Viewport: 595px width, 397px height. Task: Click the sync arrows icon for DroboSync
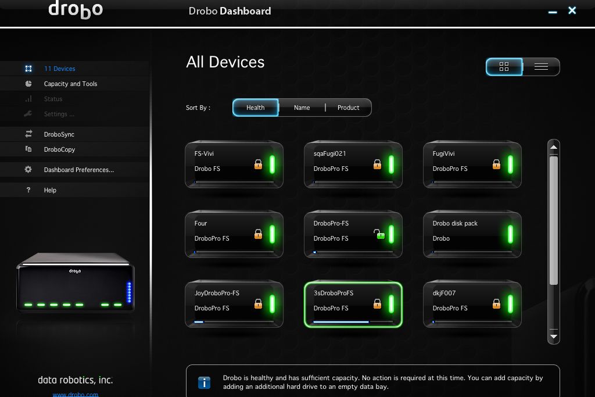tap(28, 134)
